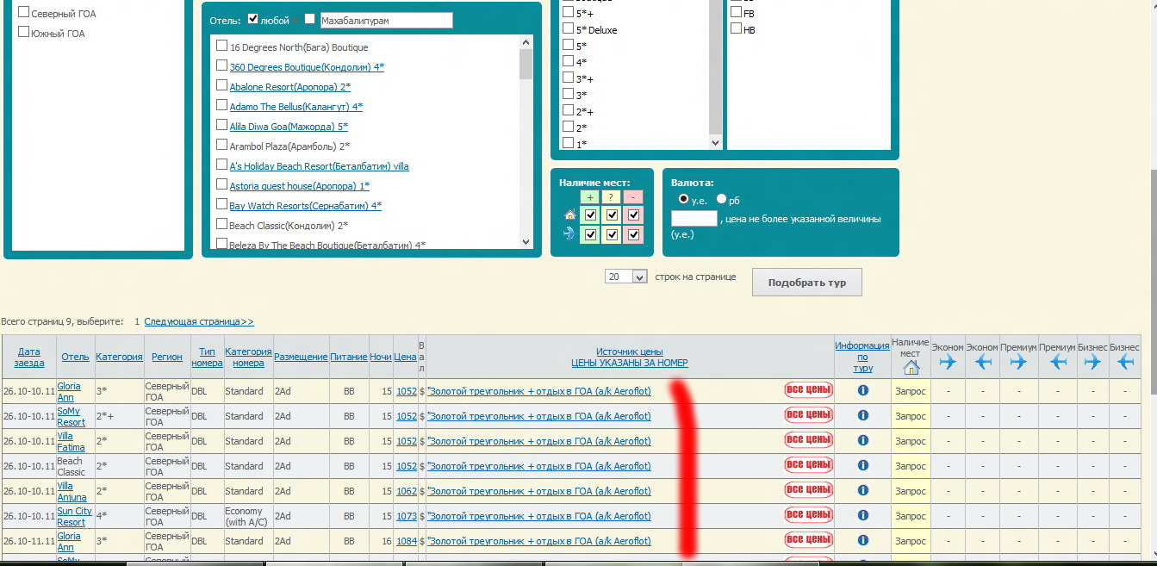This screenshot has height=566, width=1157.
Task: Check the Северный ГОА region checkbox
Action: click(x=24, y=13)
